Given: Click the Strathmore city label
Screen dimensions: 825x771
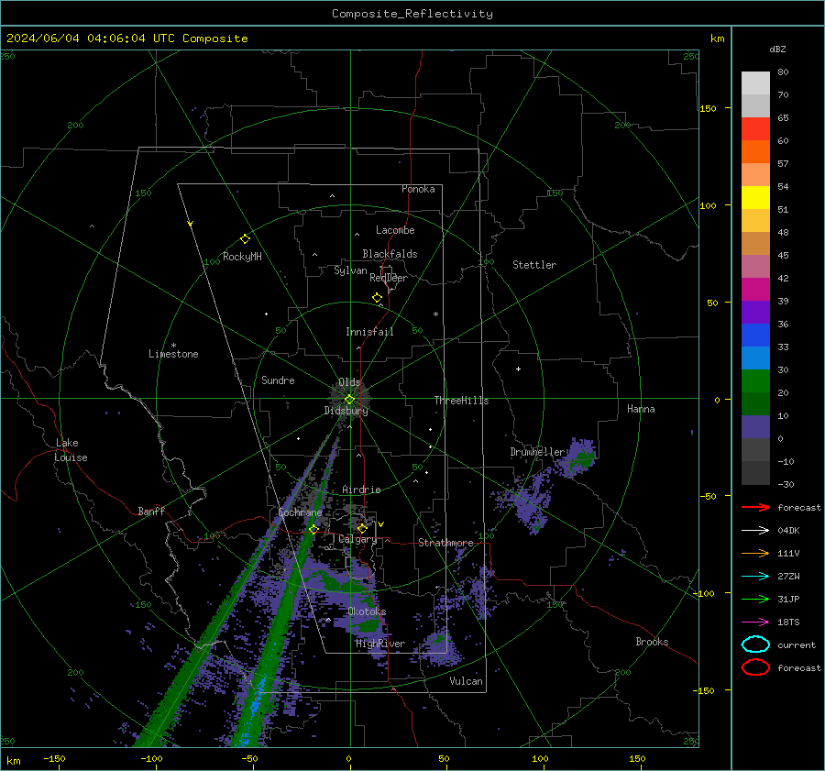Looking at the screenshot, I should point(445,543).
